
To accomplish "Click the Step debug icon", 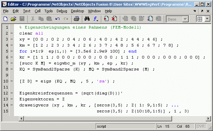I will pyautogui.click(x=125, y=19).
